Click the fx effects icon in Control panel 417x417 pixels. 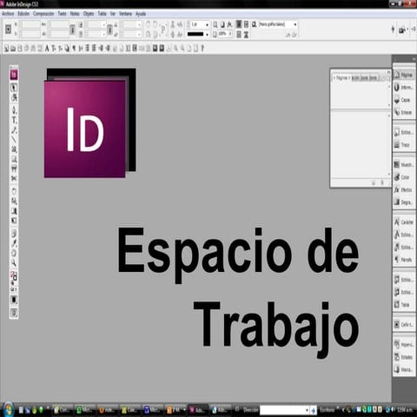coord(229,24)
